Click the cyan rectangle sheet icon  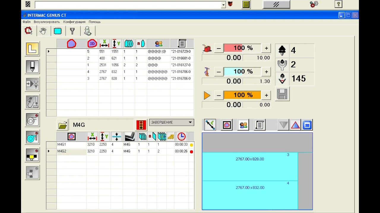tap(58, 31)
